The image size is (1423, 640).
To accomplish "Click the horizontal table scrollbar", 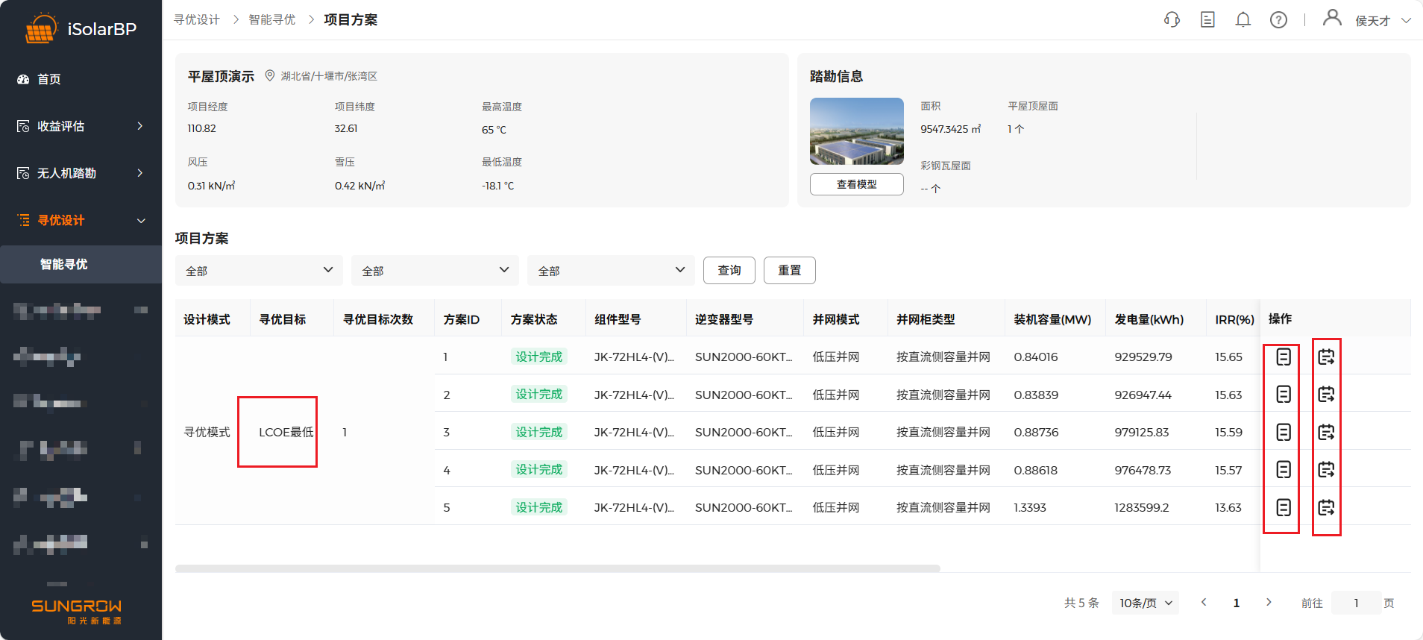I will tap(557, 568).
